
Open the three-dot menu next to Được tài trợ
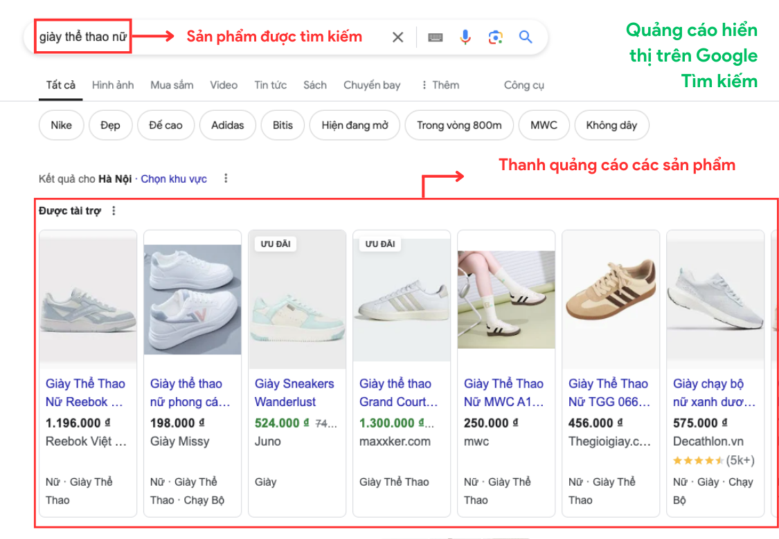[113, 210]
